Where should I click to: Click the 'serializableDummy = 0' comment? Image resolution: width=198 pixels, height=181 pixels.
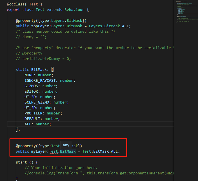coord(43,59)
